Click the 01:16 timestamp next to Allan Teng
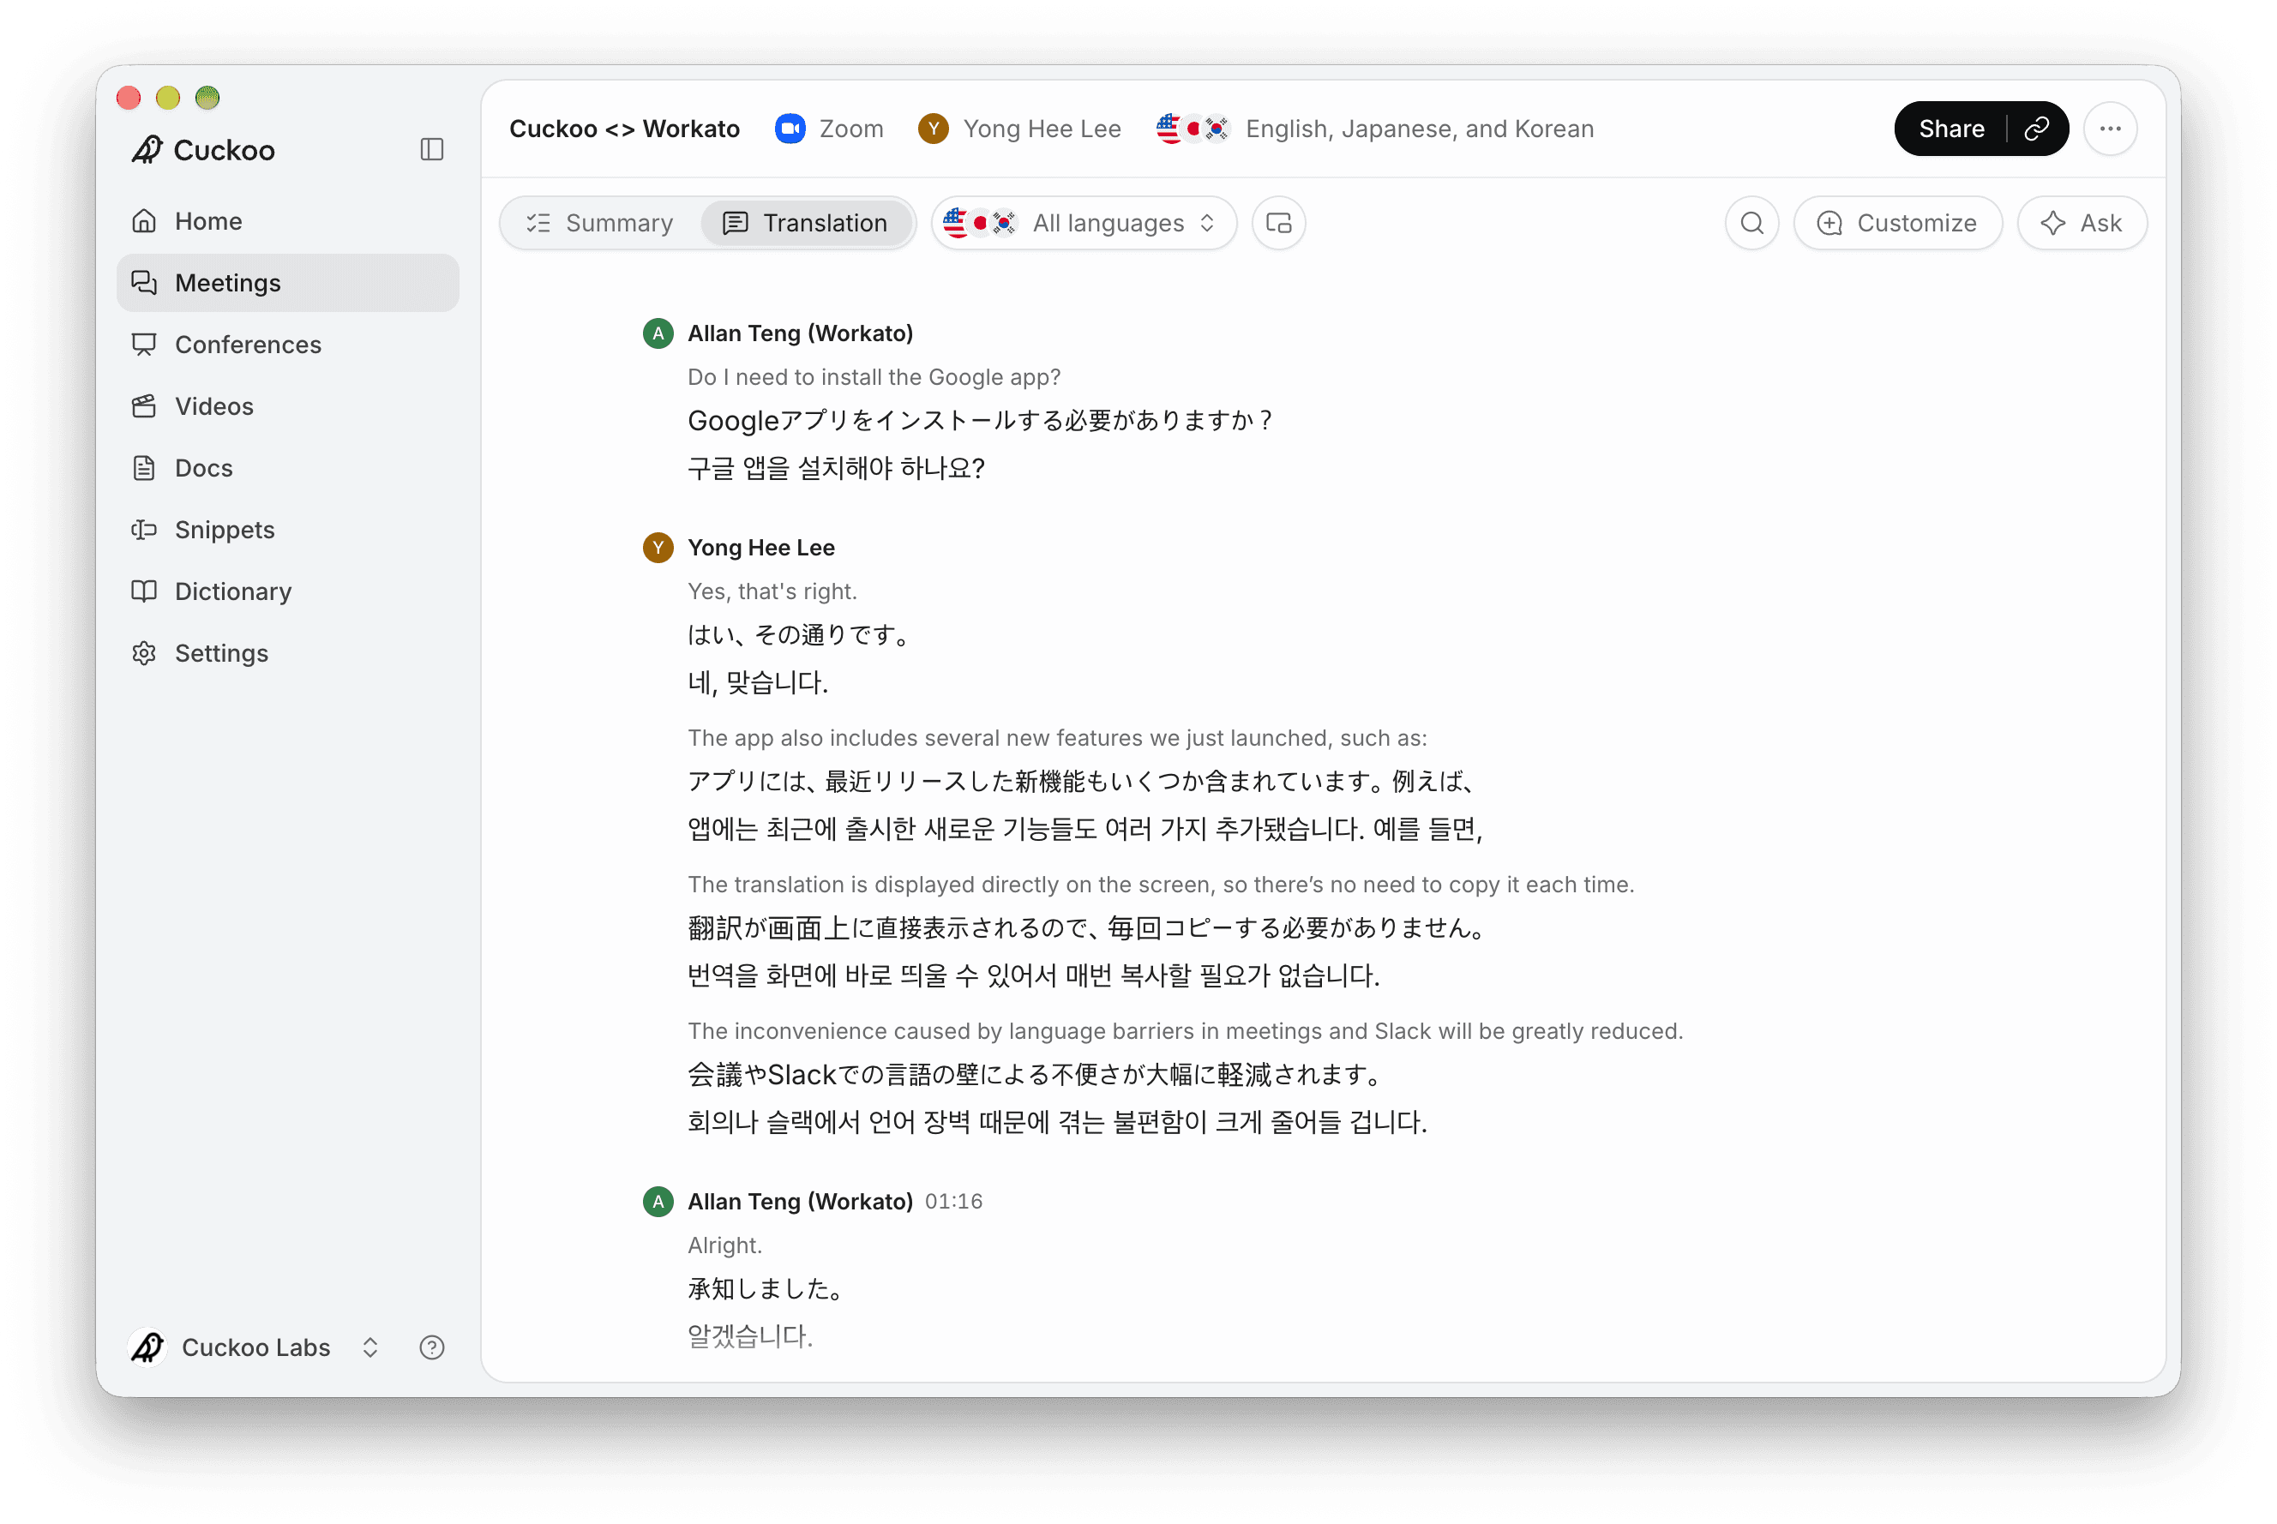Screen dimensions: 2277x1524 953,1202
